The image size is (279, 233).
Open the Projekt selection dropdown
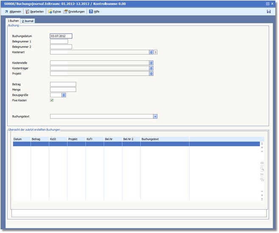pos(151,74)
